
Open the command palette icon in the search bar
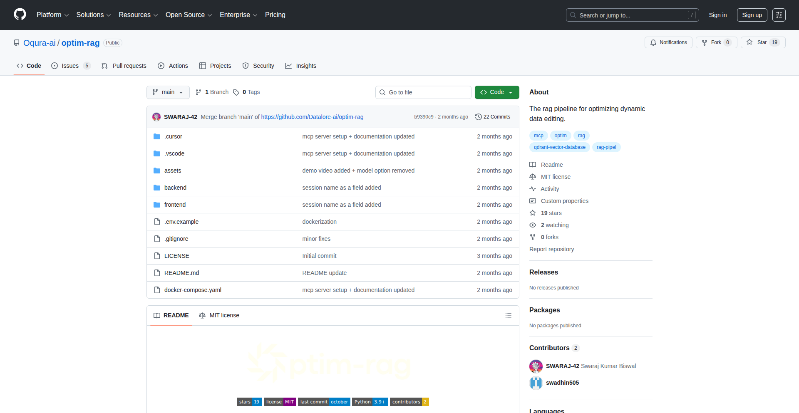click(x=692, y=15)
